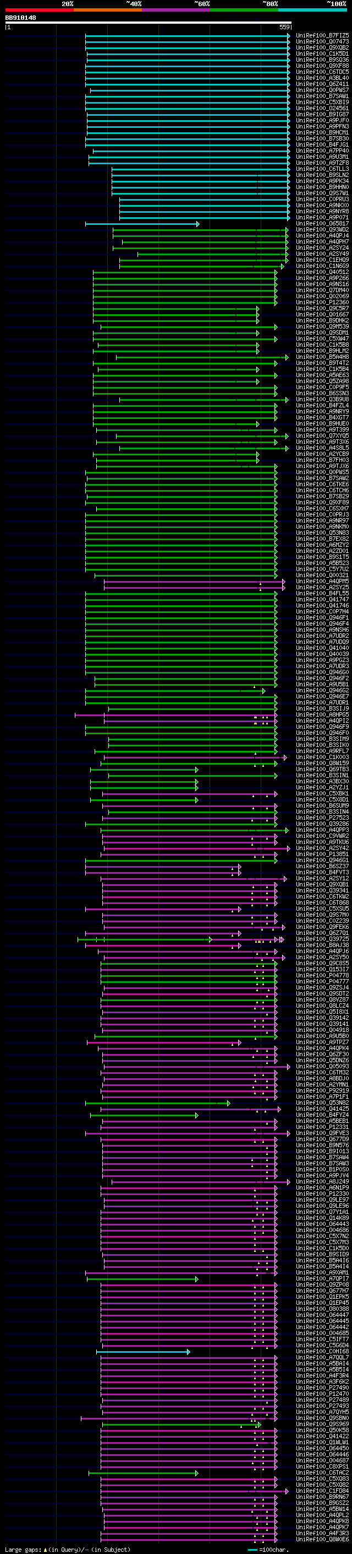
Task: Select hit label UniRef100_A5AE63
Action: click(x=322, y=375)
